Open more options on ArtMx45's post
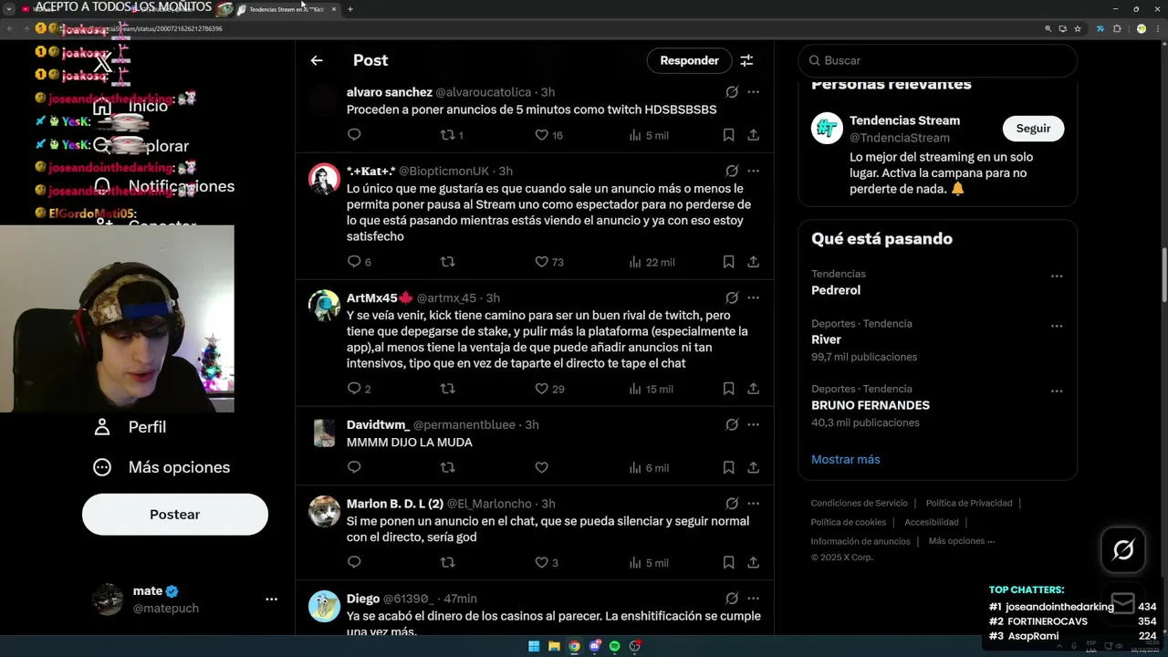Viewport: 1168px width, 657px height. click(753, 297)
